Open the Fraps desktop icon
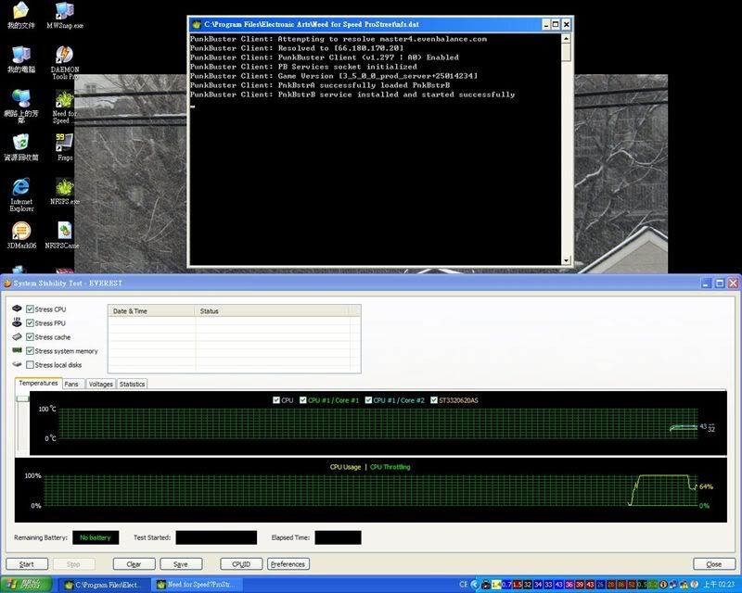Image resolution: width=742 pixels, height=593 pixels. coord(65,143)
